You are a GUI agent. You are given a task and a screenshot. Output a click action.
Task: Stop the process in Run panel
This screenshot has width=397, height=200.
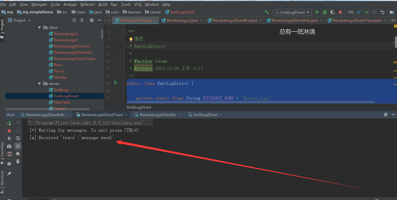[9, 131]
